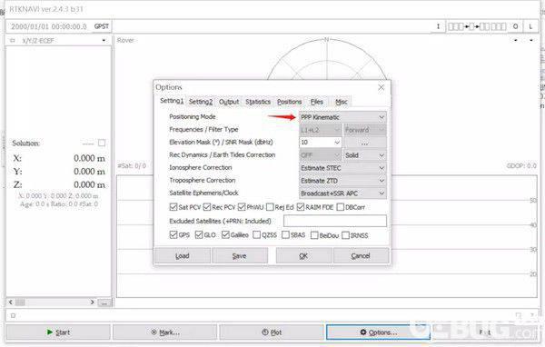Click the Mark... button
545x347 pixels.
(x=165, y=332)
